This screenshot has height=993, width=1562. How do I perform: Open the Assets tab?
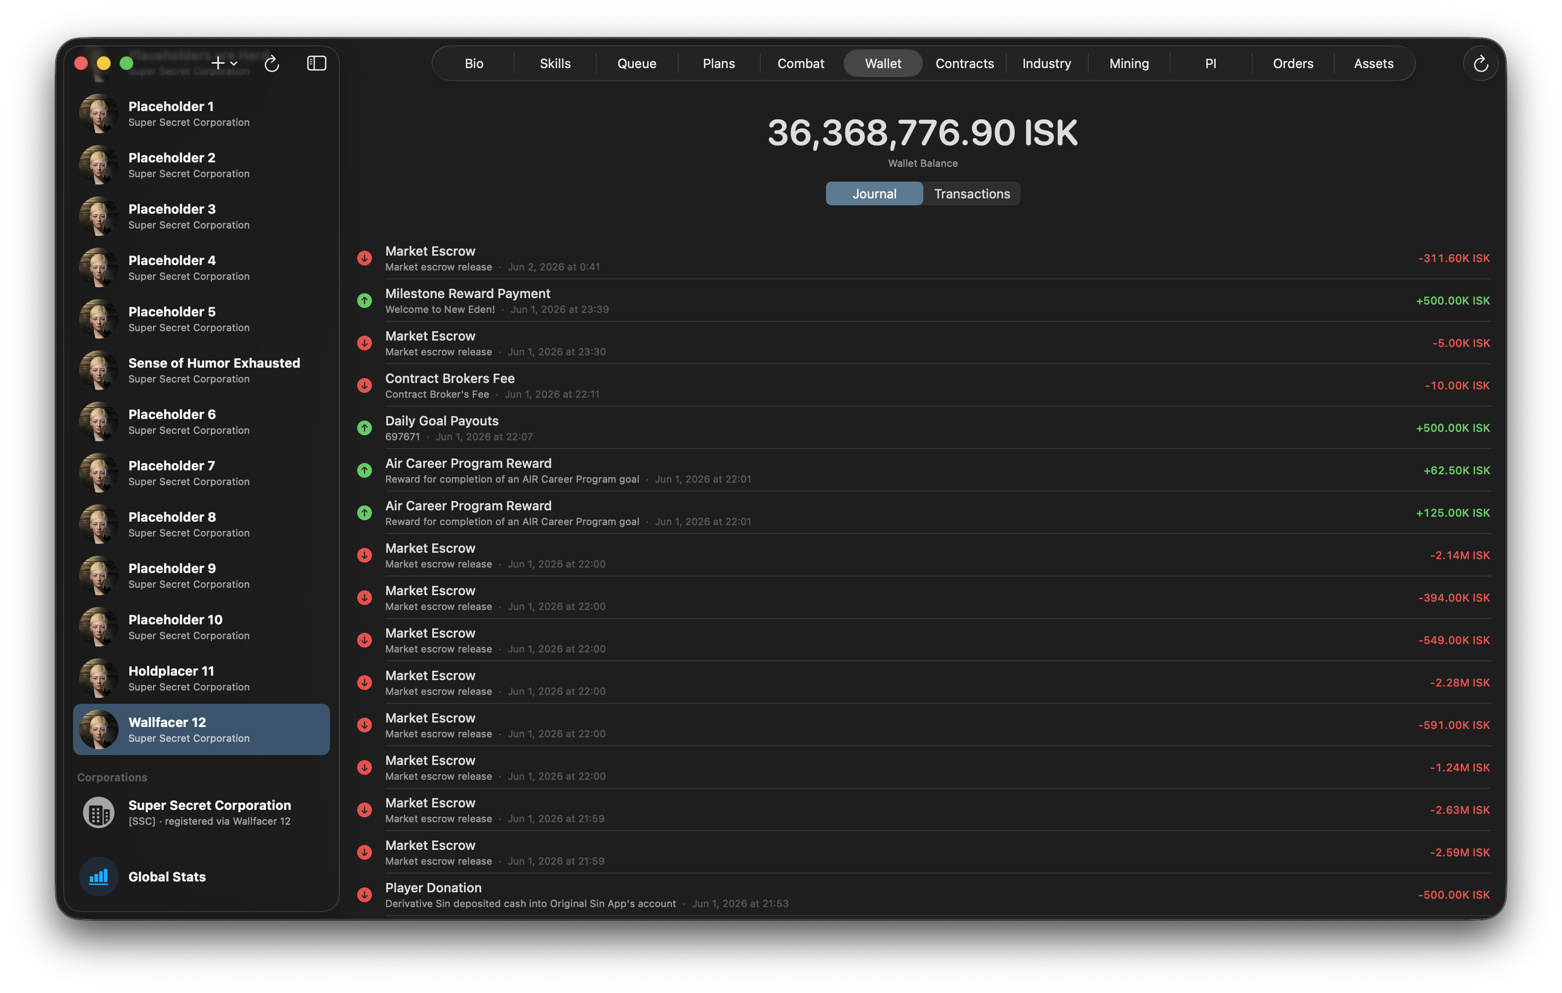click(1373, 64)
